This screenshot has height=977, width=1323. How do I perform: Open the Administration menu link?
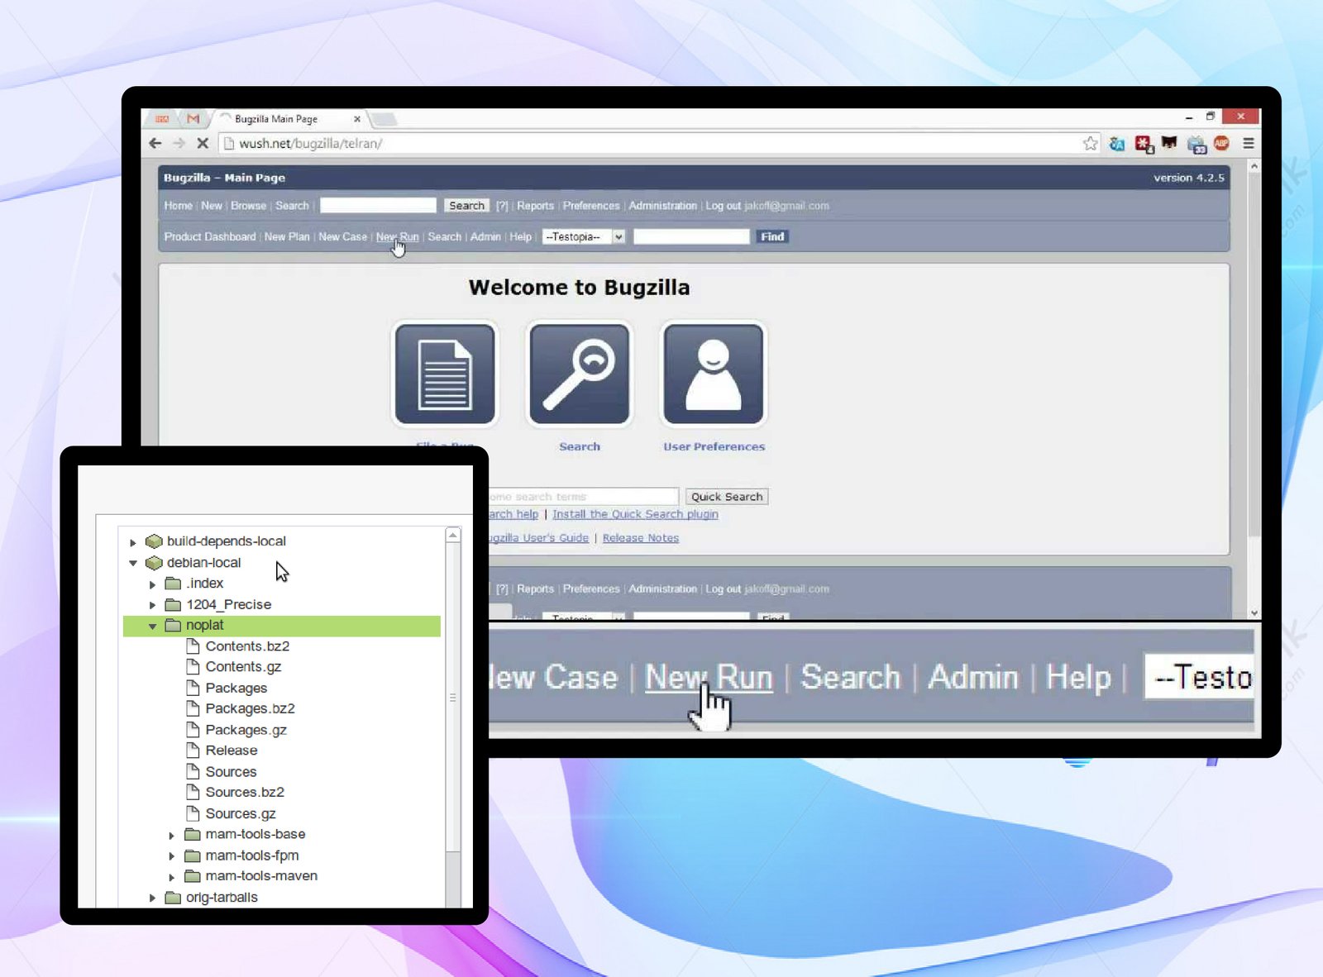pos(662,206)
